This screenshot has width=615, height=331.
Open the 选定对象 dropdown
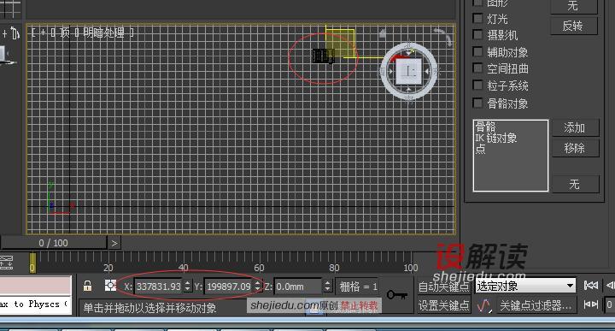pyautogui.click(x=525, y=286)
